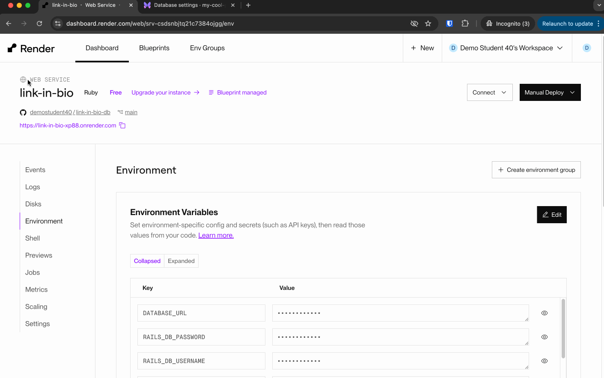The width and height of the screenshot is (604, 378).
Task: Click Create environment group button
Action: coord(536,170)
